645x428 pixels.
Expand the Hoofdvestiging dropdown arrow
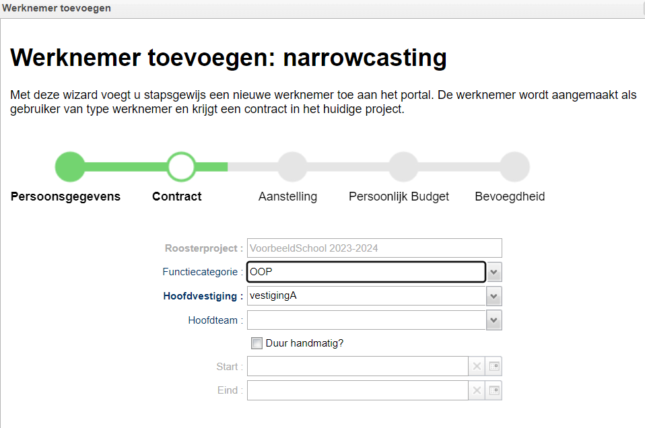(494, 296)
